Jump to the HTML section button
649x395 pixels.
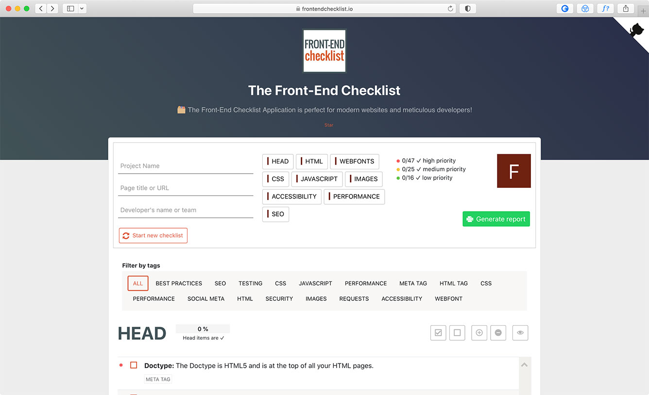click(312, 162)
